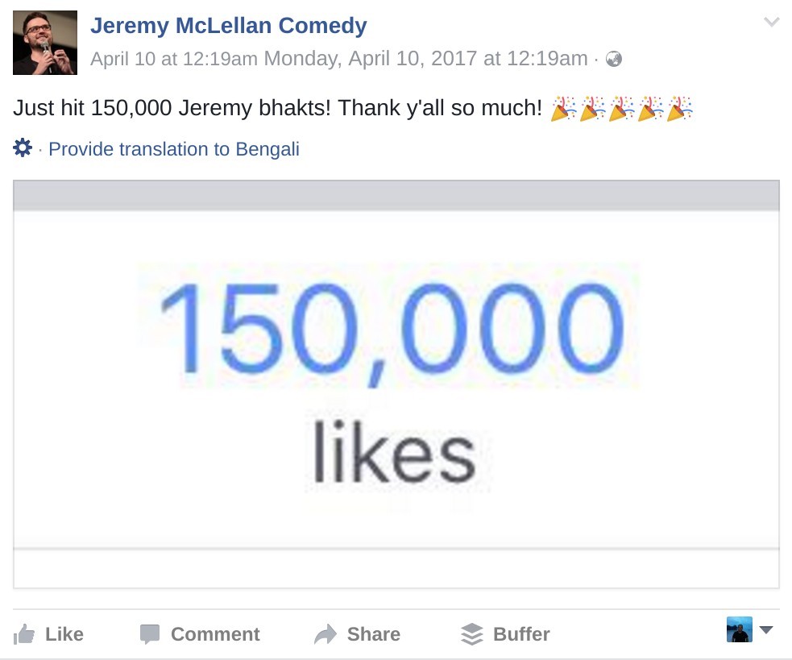Select 'Provide translation to Bengali'
The height and width of the screenshot is (660, 792).
tap(174, 149)
